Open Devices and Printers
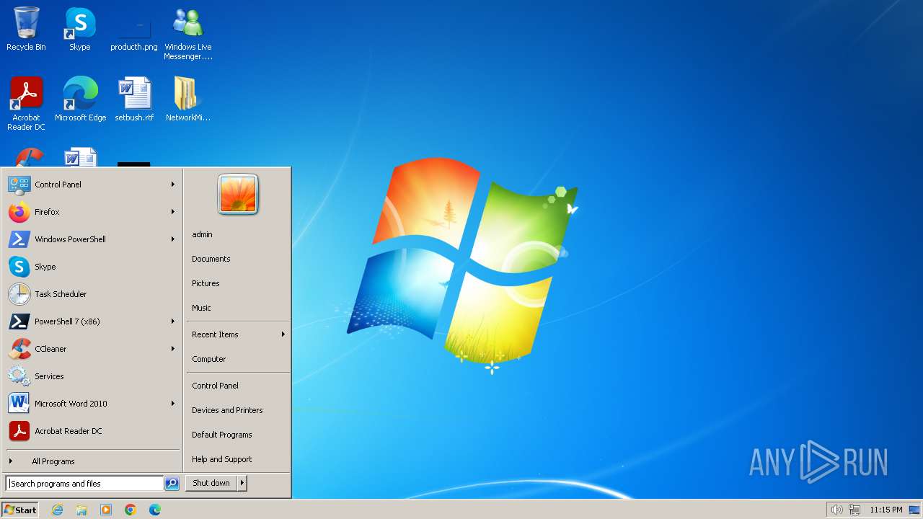 click(237, 410)
